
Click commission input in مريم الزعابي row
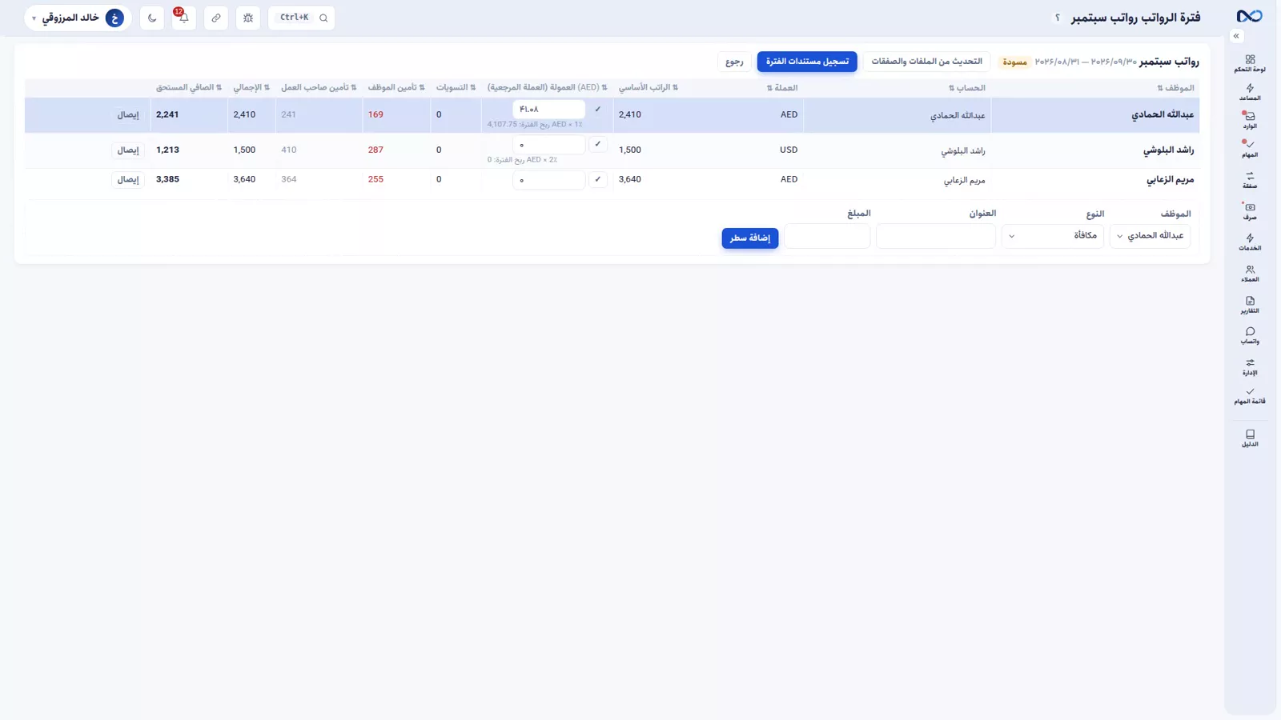548,179
